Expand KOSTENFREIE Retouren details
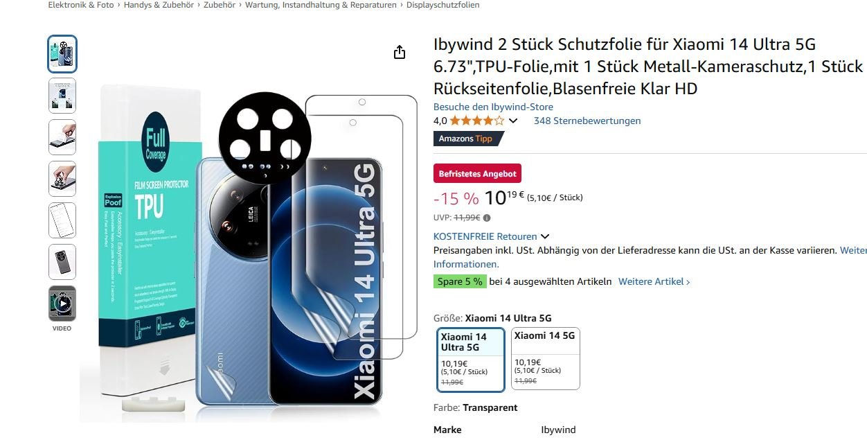 491,236
